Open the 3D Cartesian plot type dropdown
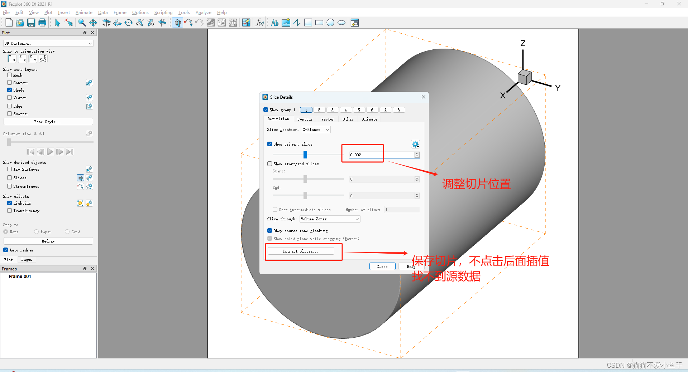 48,43
